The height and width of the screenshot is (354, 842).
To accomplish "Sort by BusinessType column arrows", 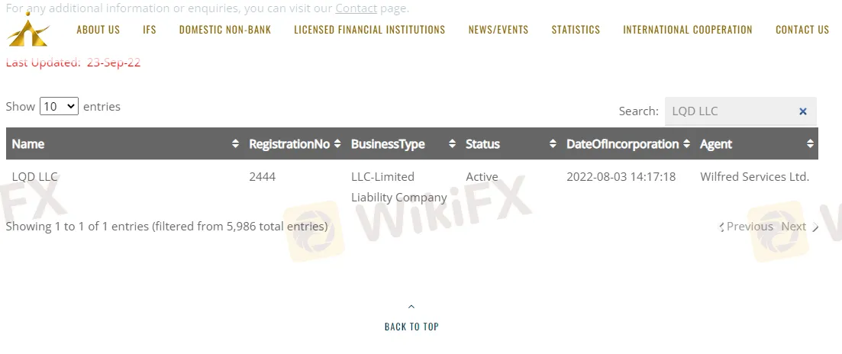I will [x=451, y=144].
